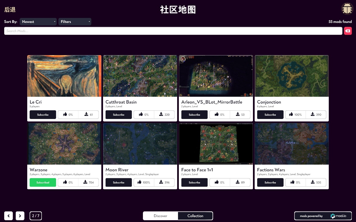The width and height of the screenshot is (356, 222).
Task: Subscribe to the Le Cri map
Action: coord(43,114)
